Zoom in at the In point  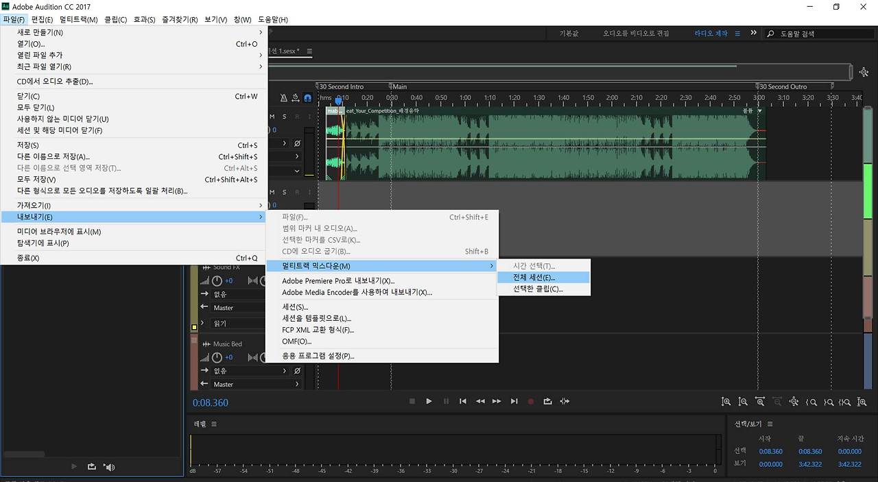coord(811,402)
